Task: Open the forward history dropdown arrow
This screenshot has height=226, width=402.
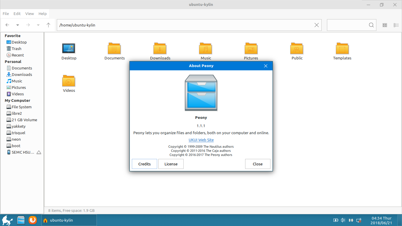Action: [x=38, y=25]
